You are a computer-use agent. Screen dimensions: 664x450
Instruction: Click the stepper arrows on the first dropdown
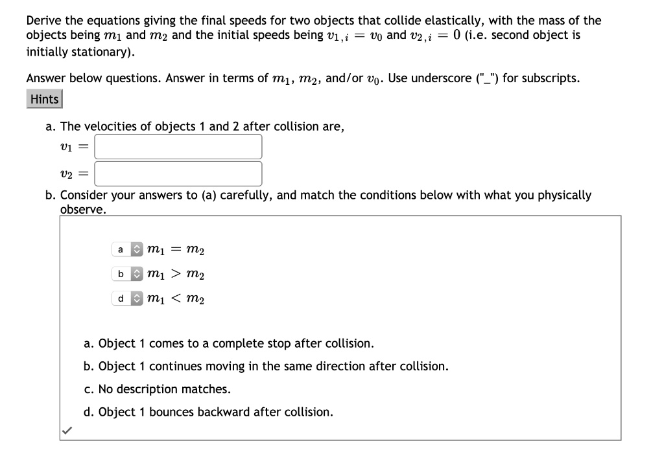coord(136,250)
